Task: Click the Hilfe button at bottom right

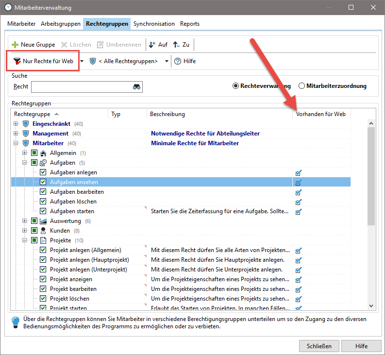Action: click(361, 346)
